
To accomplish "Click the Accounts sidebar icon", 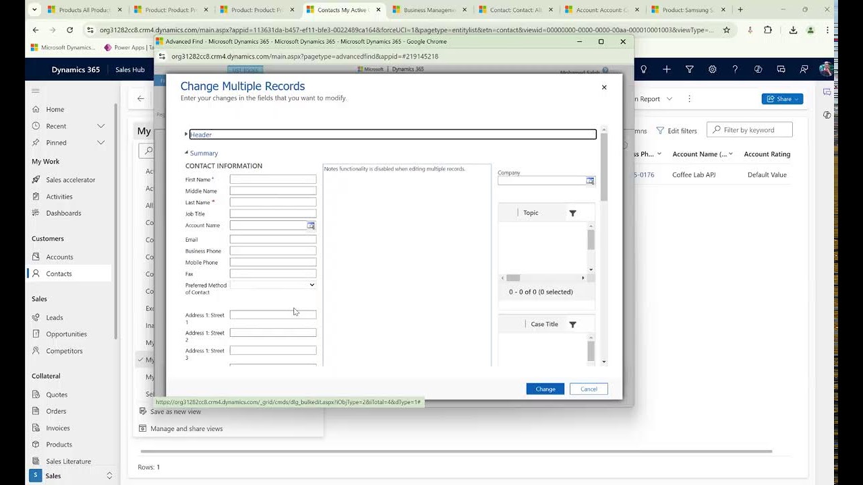I will 36,257.
